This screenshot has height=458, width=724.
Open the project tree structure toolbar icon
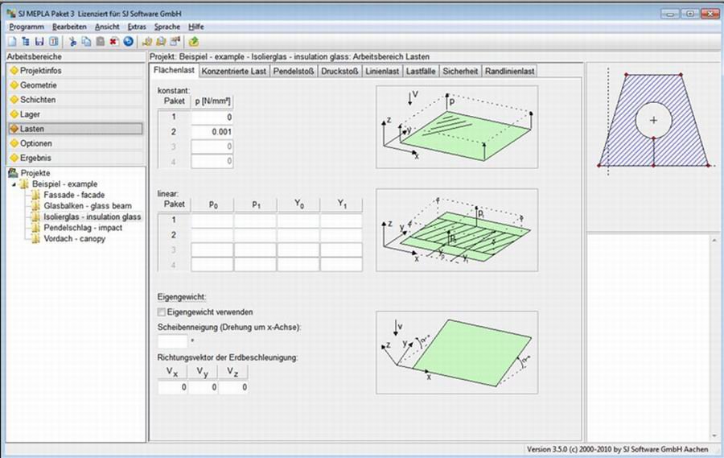tap(26, 42)
